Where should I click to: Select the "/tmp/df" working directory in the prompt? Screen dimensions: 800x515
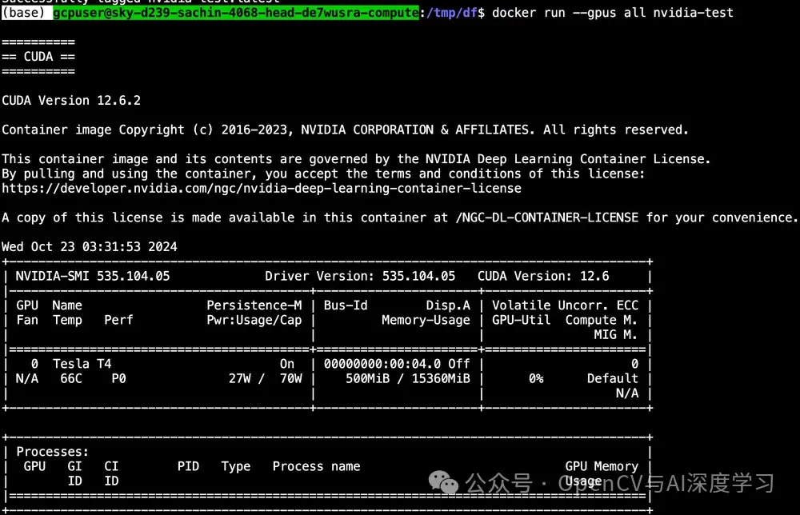(x=451, y=13)
